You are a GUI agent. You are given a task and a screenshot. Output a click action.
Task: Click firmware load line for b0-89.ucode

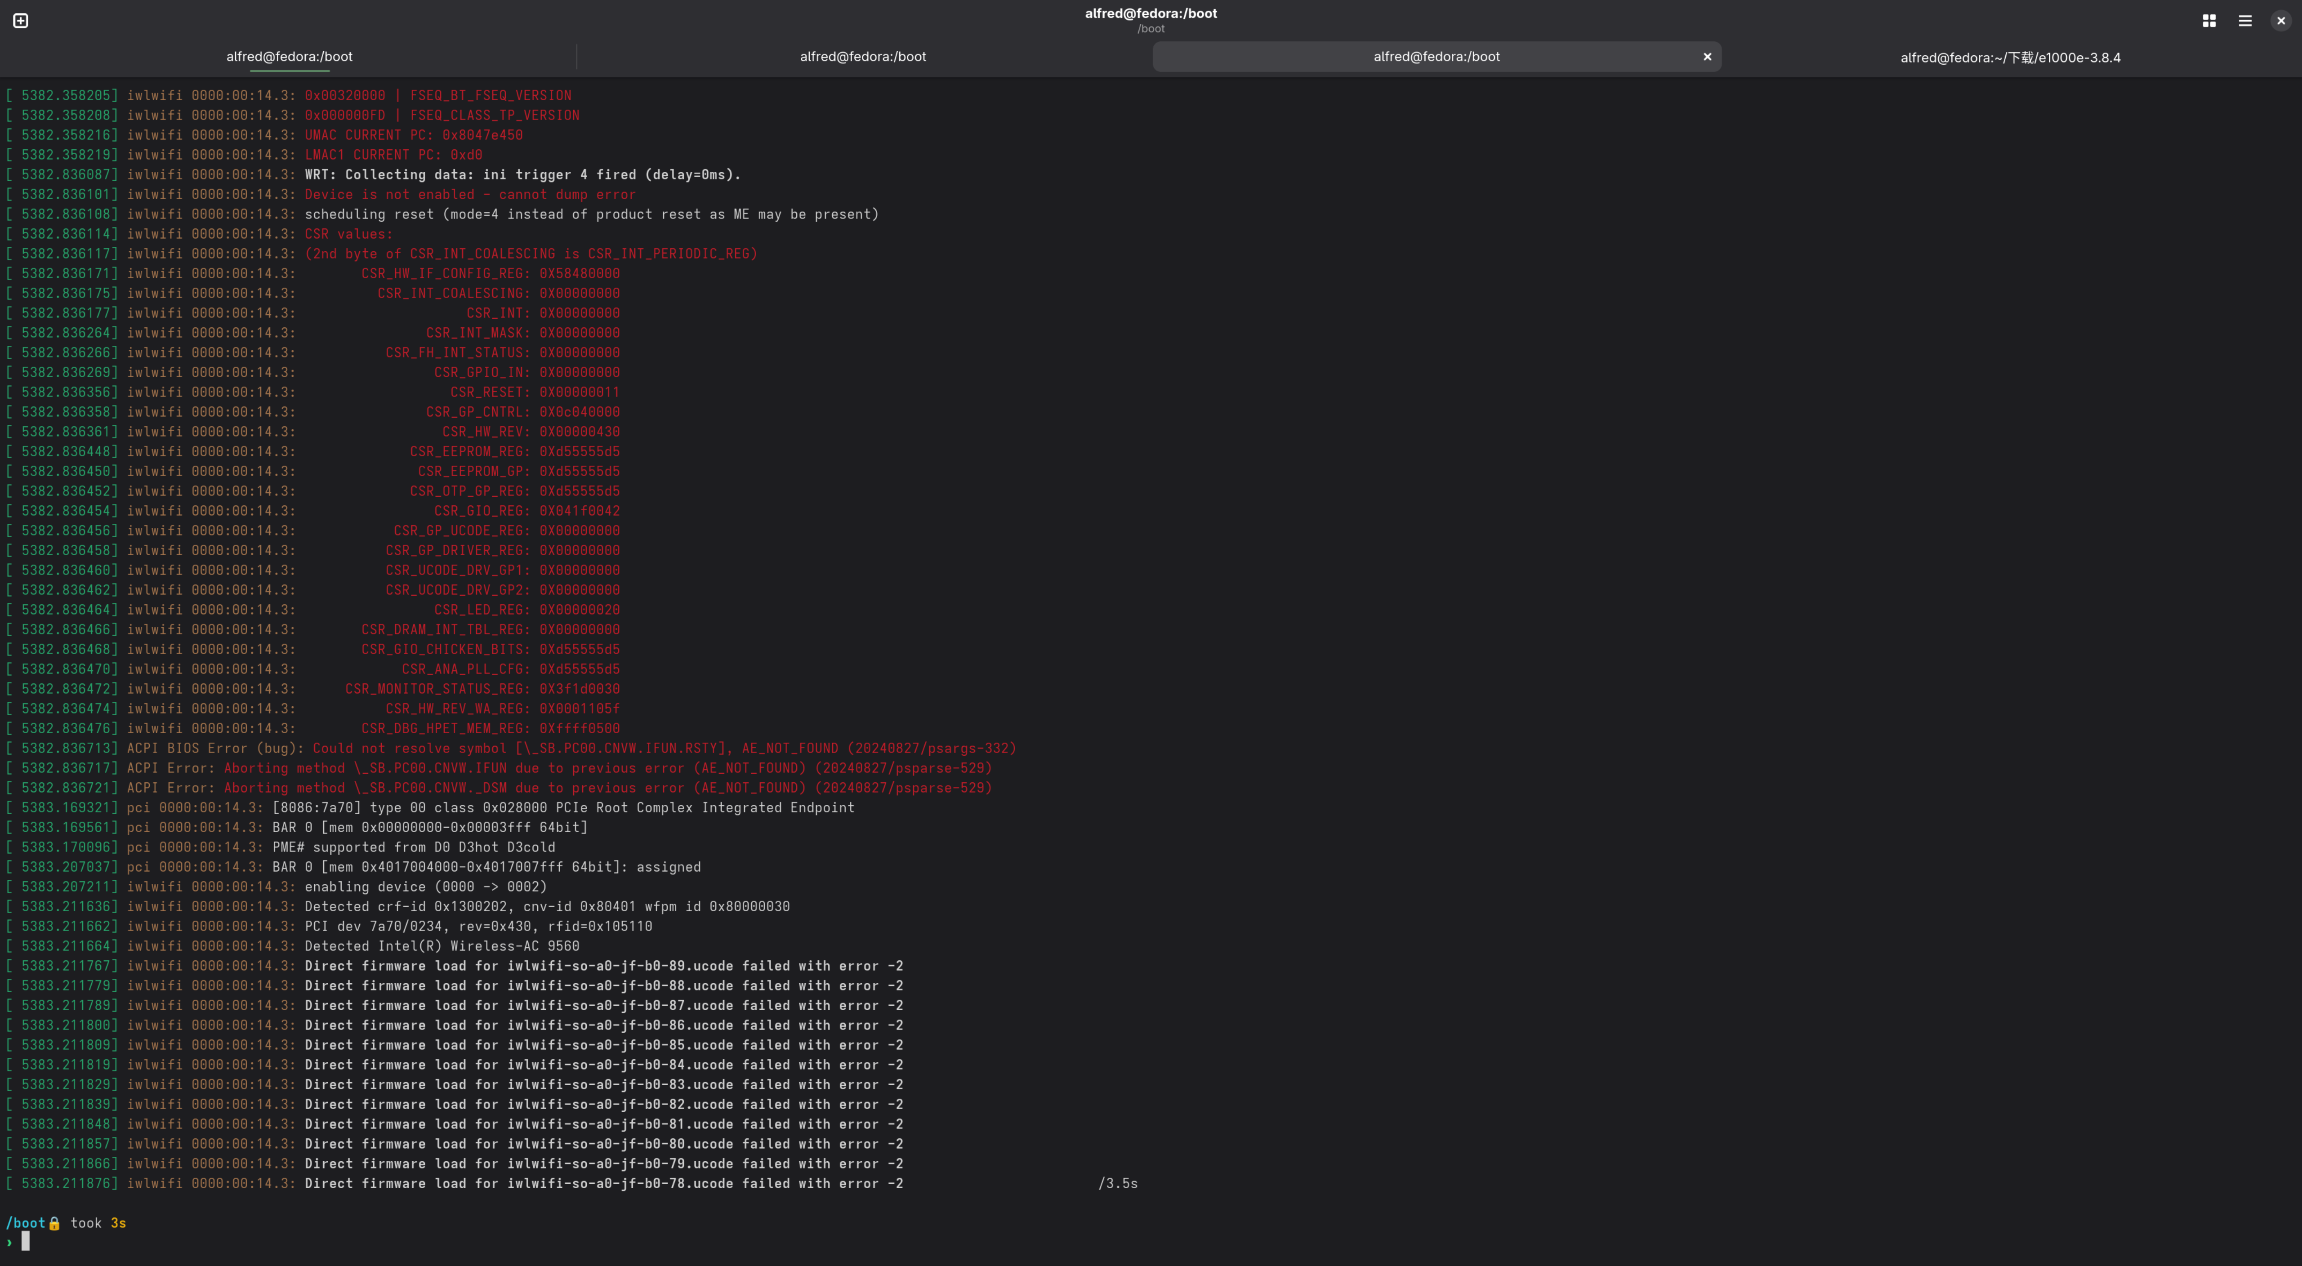point(604,966)
